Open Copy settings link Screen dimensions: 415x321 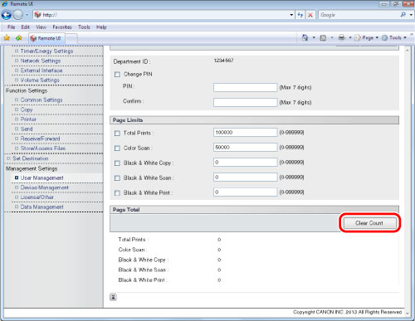[x=27, y=109]
